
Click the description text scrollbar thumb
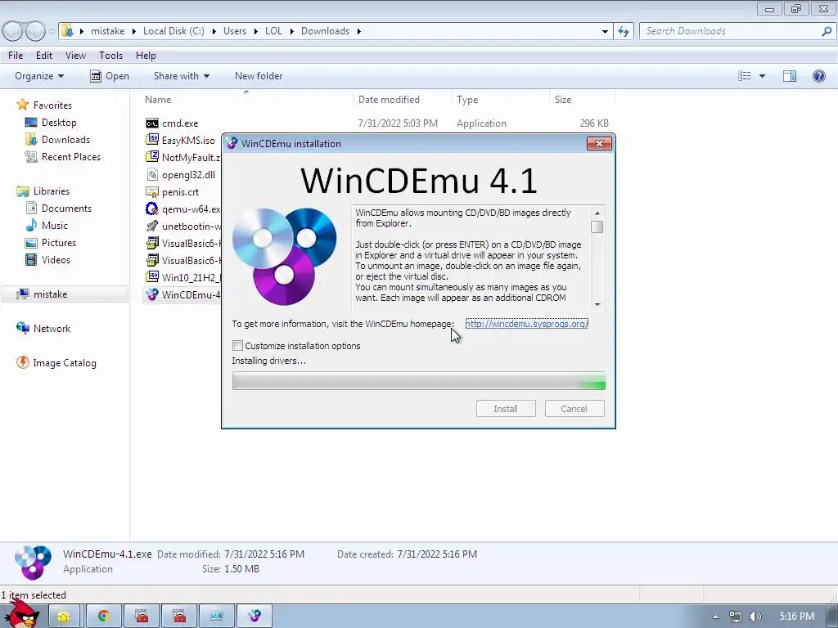point(597,227)
